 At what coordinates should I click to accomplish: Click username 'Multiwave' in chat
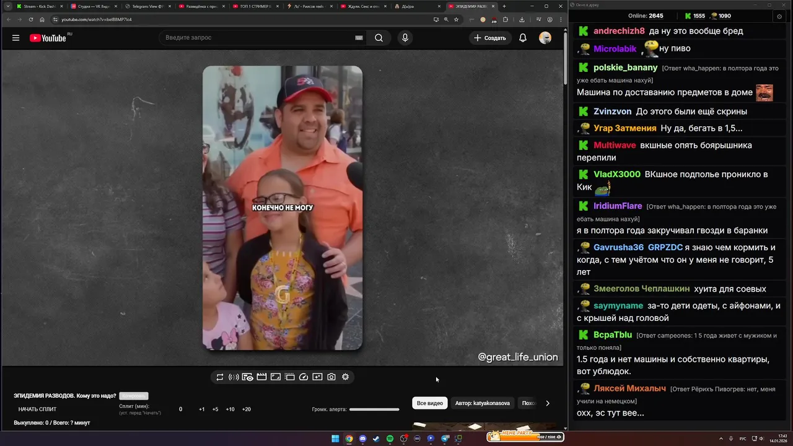point(615,145)
